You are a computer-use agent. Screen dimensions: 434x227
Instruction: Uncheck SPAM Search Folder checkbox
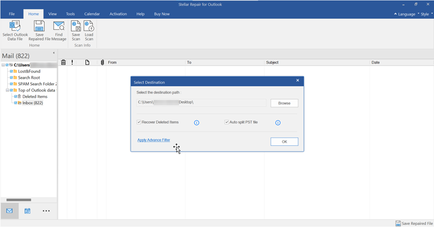[11, 84]
